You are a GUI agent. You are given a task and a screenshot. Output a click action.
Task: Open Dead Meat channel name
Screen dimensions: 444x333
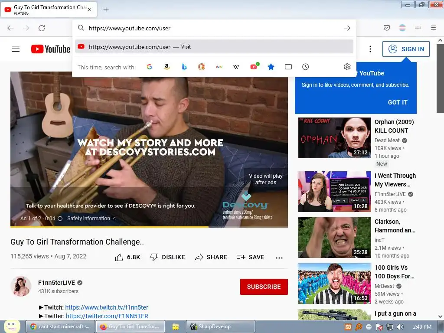[387, 140]
